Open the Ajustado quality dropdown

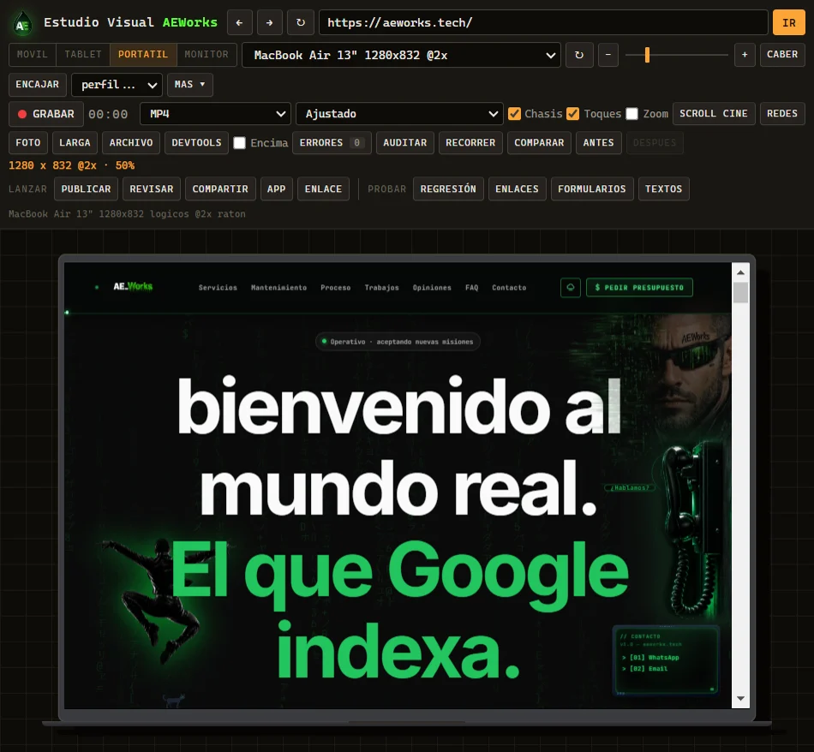coord(399,114)
